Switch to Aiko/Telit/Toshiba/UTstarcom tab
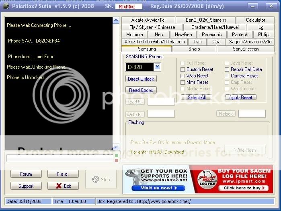Viewport: 281px width, 211px height. coord(154,42)
